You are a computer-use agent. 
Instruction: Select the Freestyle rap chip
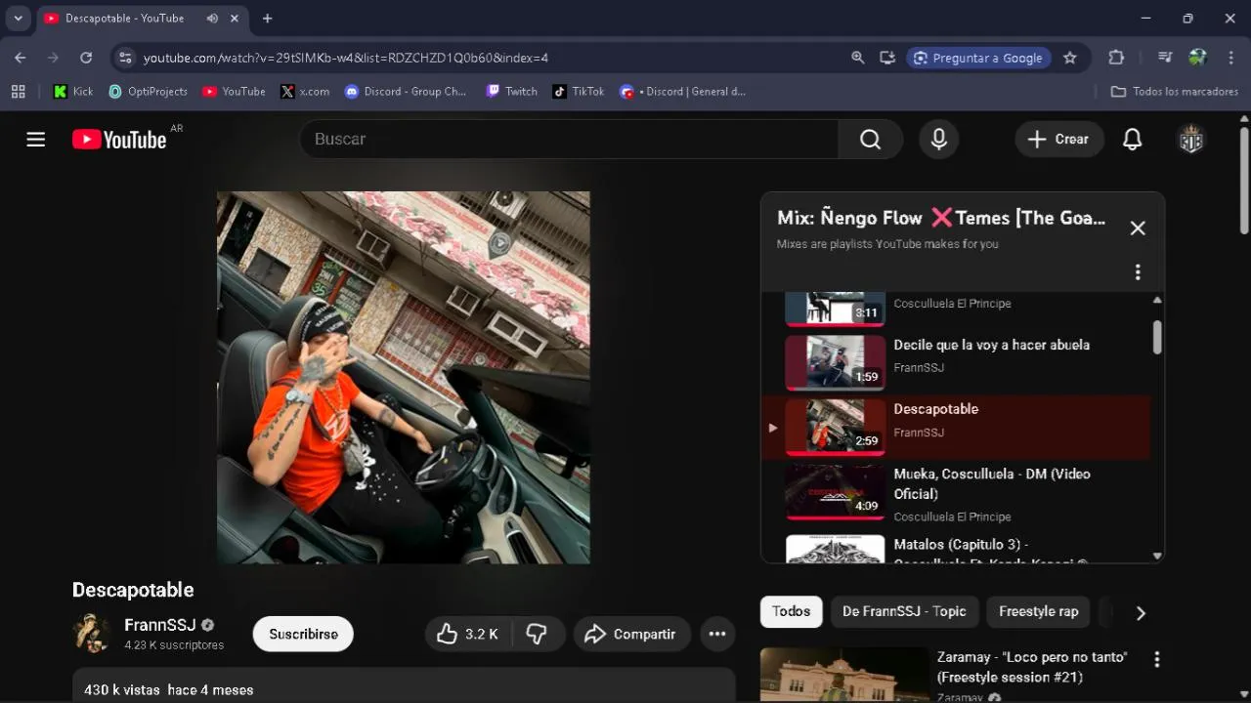1038,611
